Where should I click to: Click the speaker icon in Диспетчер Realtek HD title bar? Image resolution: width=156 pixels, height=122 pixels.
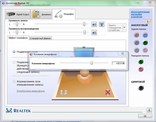3,3
